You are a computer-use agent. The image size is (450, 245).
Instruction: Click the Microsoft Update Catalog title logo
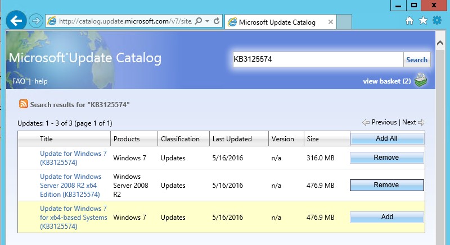click(85, 58)
